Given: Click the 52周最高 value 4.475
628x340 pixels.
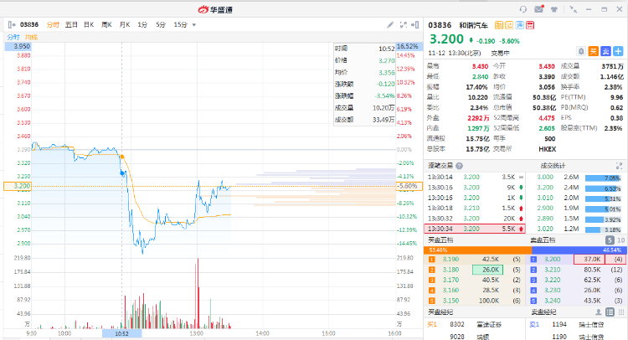Looking at the screenshot, I should pos(546,118).
